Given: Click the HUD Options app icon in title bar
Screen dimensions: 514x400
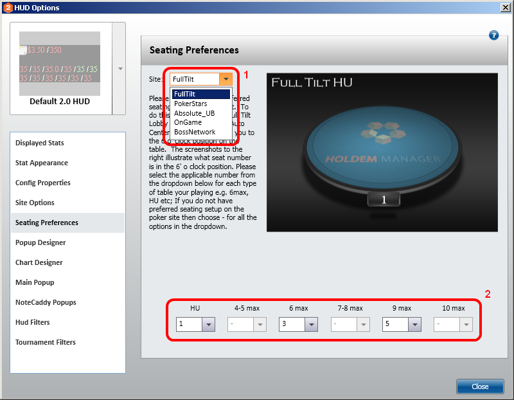Looking at the screenshot, I should (x=8, y=8).
